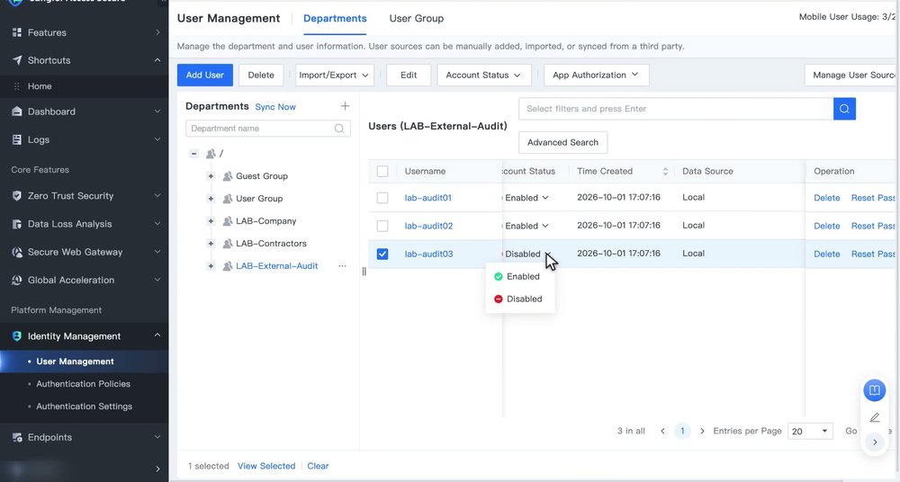The height and width of the screenshot is (482, 900).
Task: Expand the LAB-External-Audit tree node
Action: tap(211, 265)
